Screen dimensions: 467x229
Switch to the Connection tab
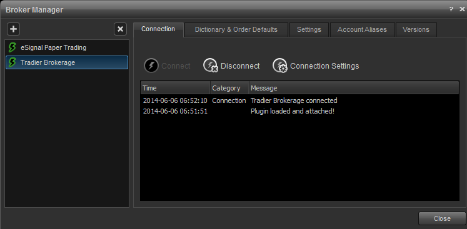[158, 29]
